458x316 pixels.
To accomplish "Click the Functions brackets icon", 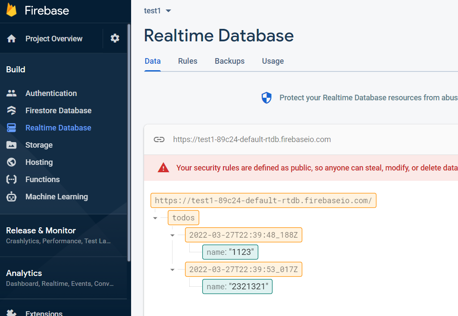I will (x=12, y=180).
